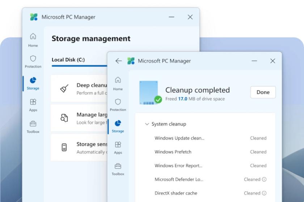
Task: Open Protection in the front window sidebar
Action: pyautogui.click(x=118, y=105)
